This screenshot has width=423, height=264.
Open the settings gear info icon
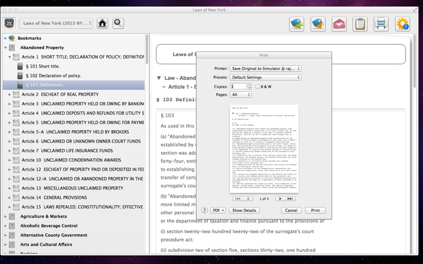403,24
